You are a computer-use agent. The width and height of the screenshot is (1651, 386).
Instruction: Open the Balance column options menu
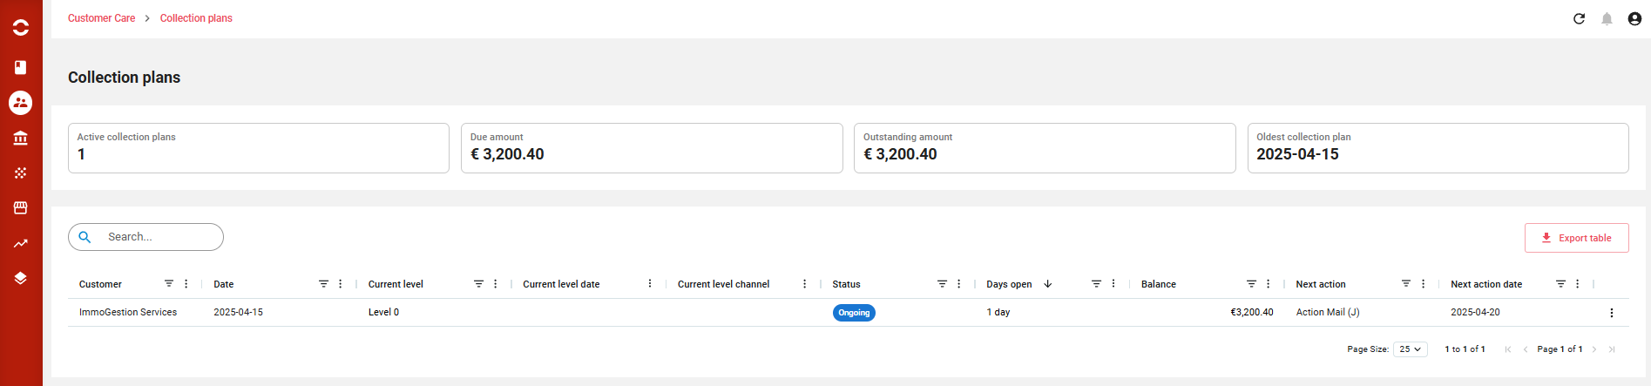tap(1268, 284)
